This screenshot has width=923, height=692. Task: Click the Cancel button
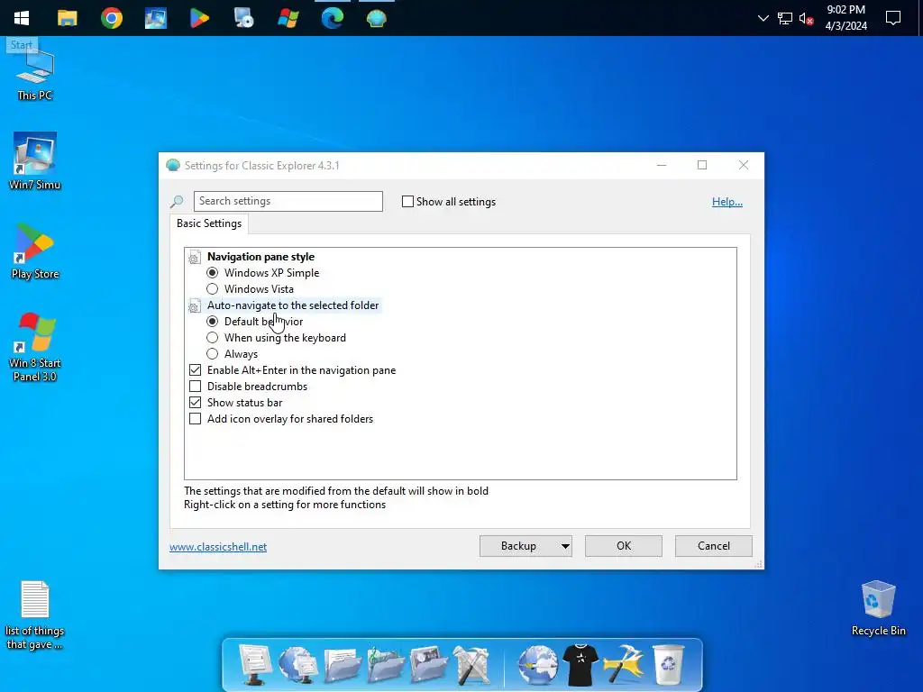(714, 546)
